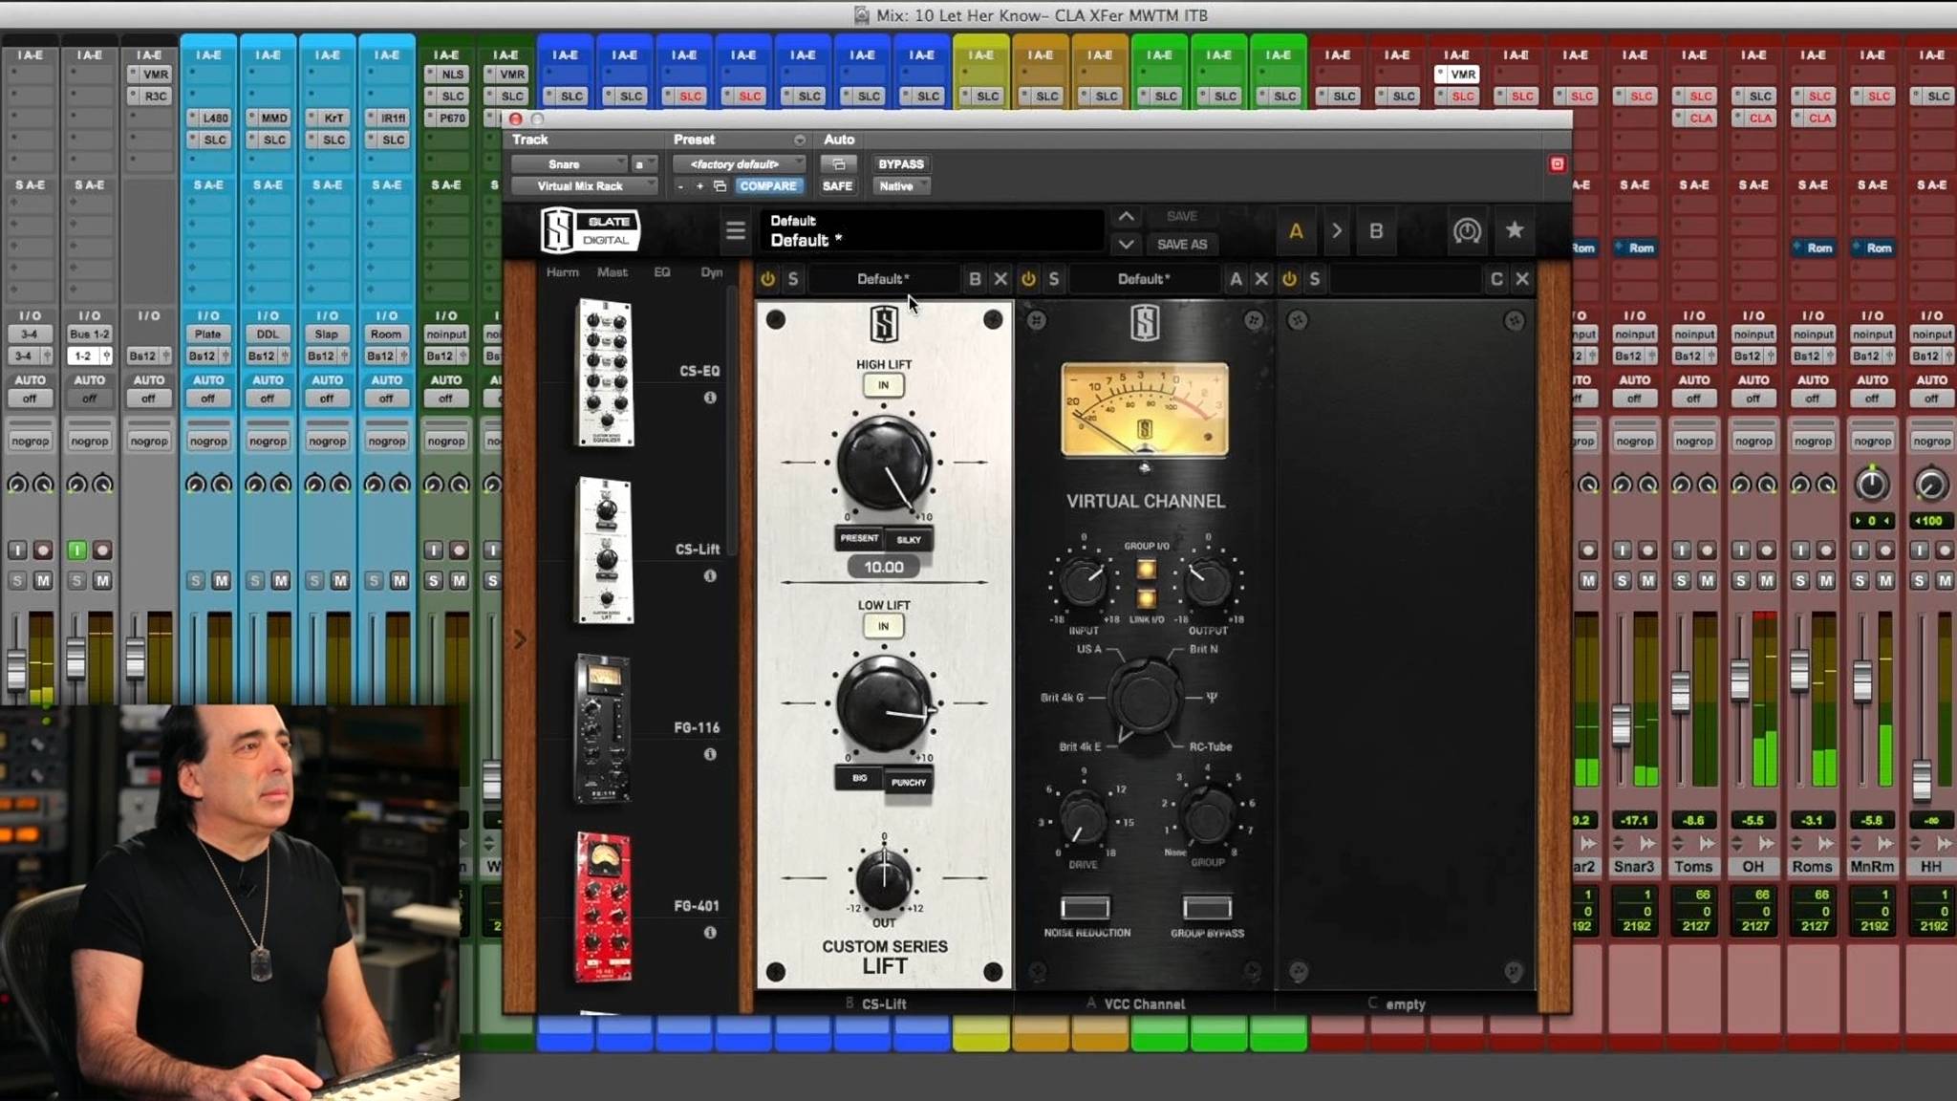Viewport: 1957px width, 1101px height.
Task: Show info for FG-116 module
Action: 710,754
